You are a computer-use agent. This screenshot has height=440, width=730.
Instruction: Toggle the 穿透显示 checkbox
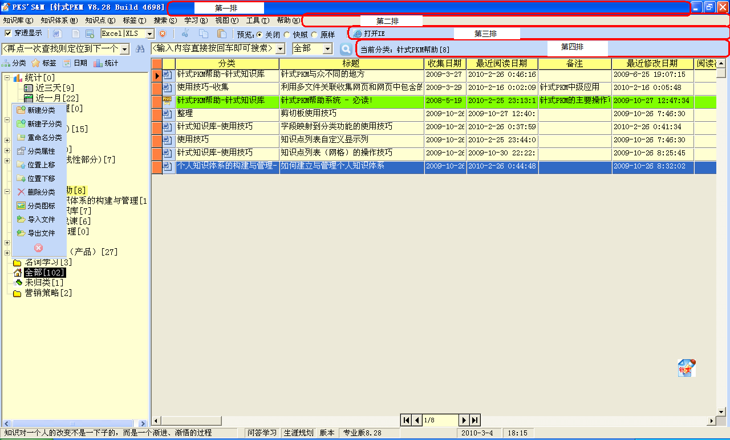[x=8, y=34]
